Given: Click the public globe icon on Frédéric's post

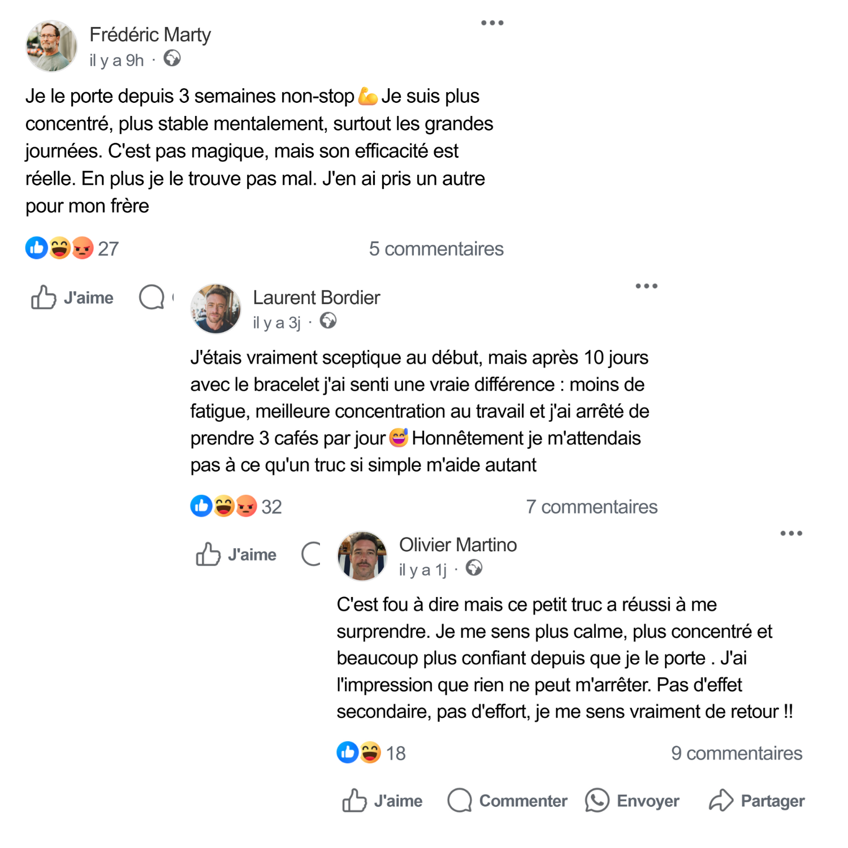Looking at the screenshot, I should [172, 58].
